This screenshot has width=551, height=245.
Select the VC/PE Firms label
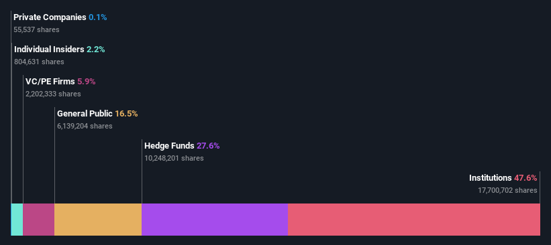50,82
